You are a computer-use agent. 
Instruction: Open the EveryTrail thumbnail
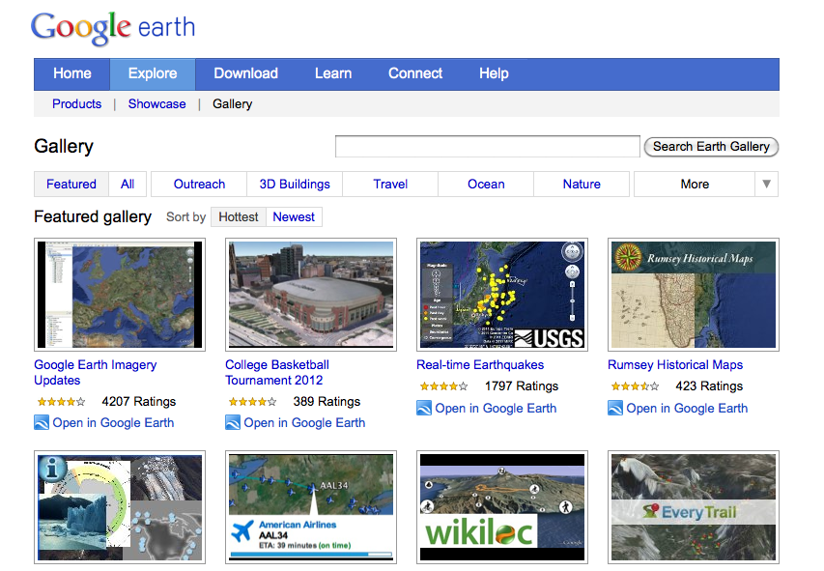coord(694,507)
